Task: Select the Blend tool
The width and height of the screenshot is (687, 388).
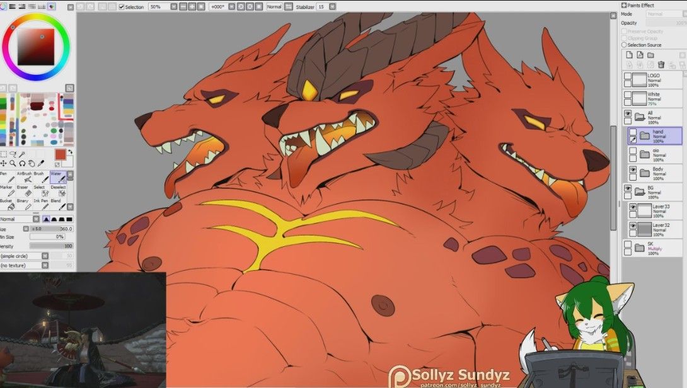Action: (58, 204)
